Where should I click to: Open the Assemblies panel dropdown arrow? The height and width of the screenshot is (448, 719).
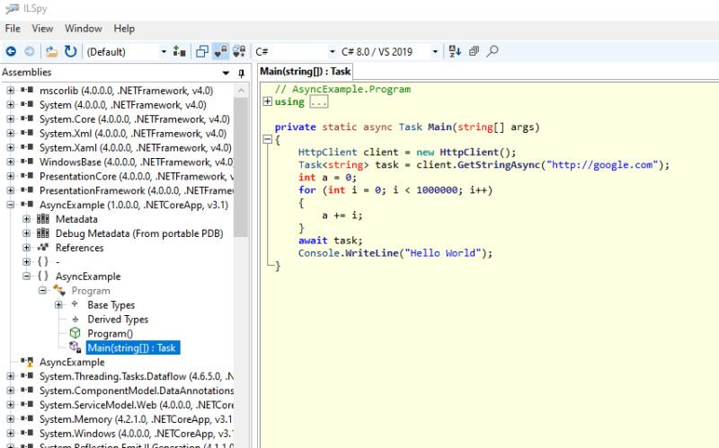(x=226, y=73)
